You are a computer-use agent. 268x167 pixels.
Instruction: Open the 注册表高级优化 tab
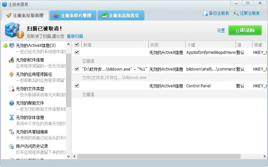click(x=121, y=15)
